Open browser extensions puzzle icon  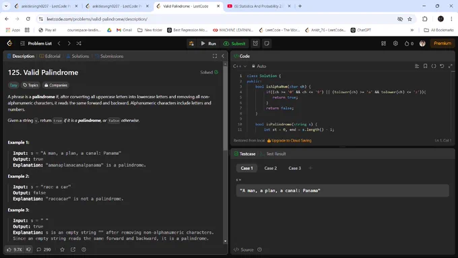[x=425, y=19]
